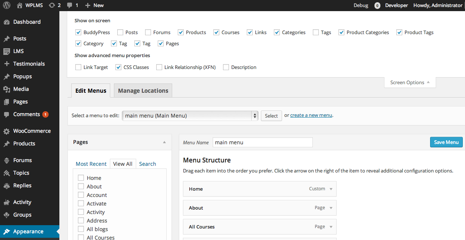
Task: Open the Popups sidebar icon
Action: click(x=7, y=76)
